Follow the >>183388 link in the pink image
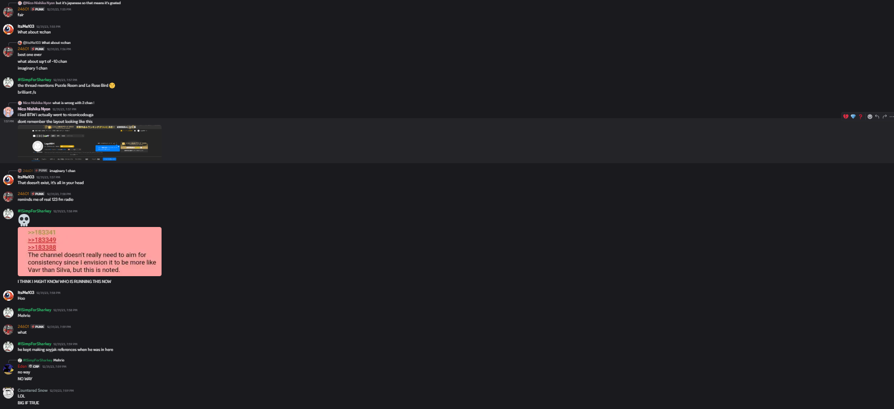The image size is (894, 409). [42, 247]
